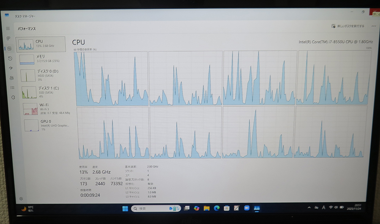Click the 73392 handle count value

click(x=117, y=184)
